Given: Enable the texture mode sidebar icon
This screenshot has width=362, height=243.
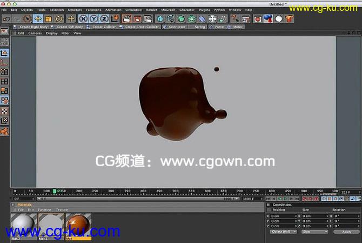Looking at the screenshot, I should (x=4, y=111).
